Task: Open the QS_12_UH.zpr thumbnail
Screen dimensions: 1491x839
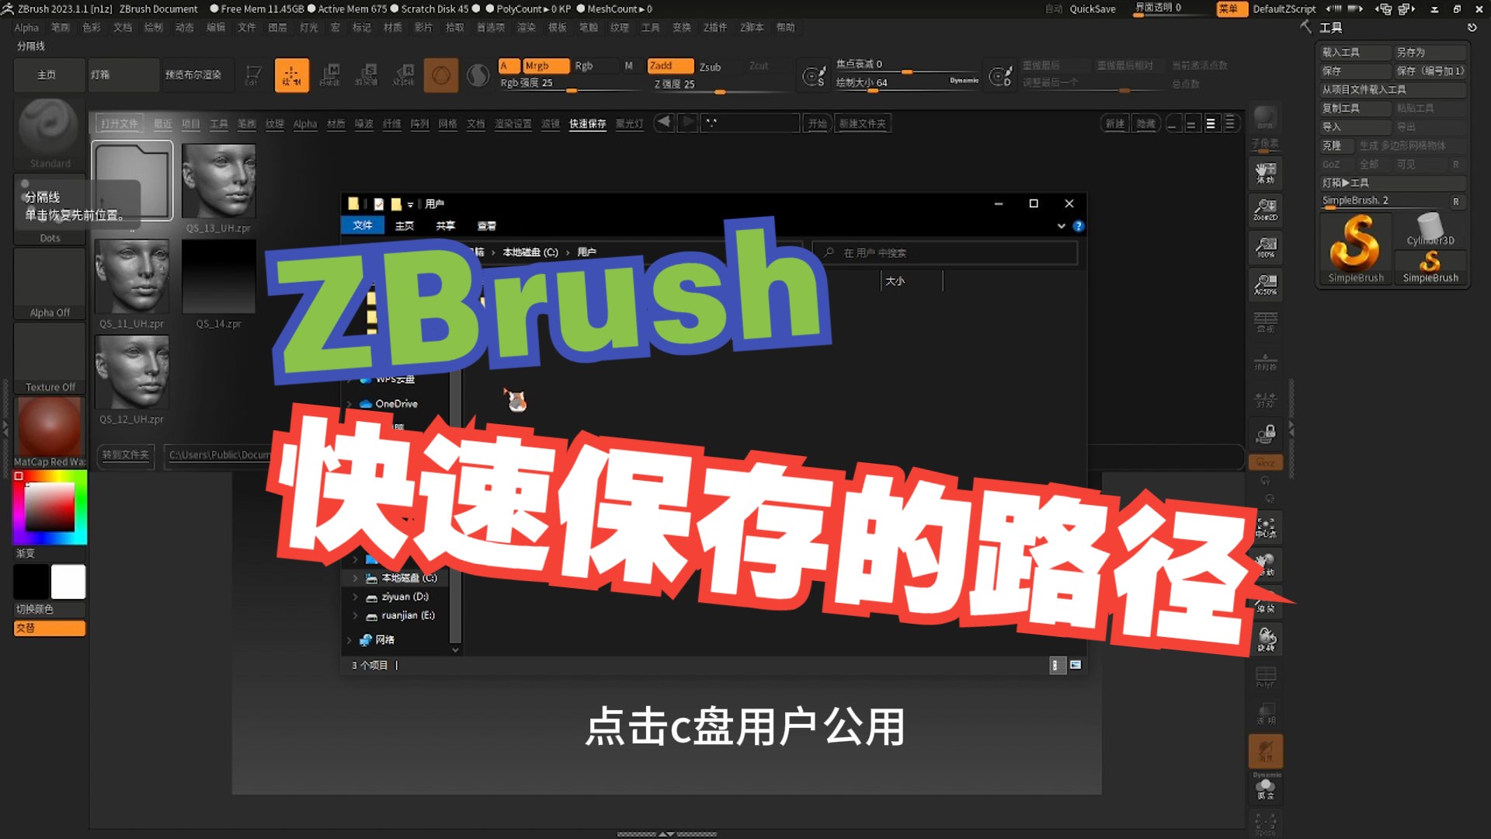Action: tap(132, 373)
